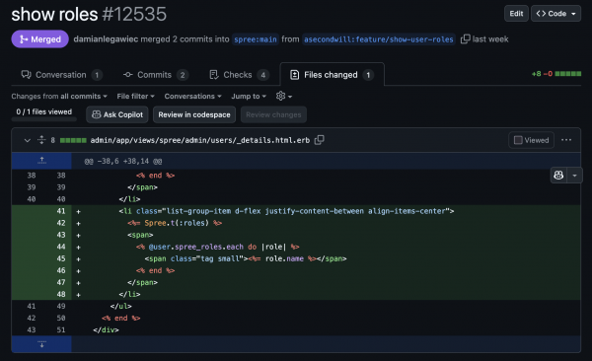Click Review in codespace button
The width and height of the screenshot is (592, 361).
(x=194, y=114)
